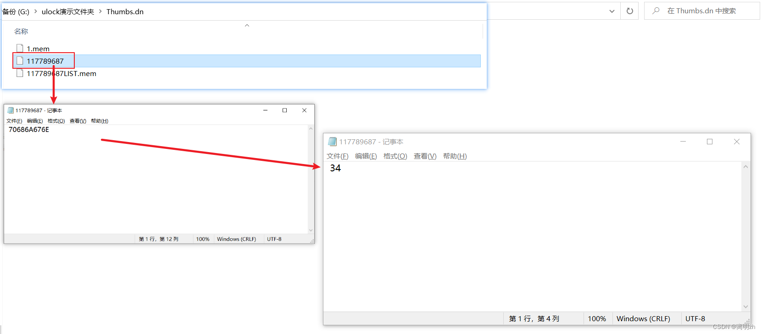Click 100% zoom in large Notepad status bar
The image size is (762, 334).
[597, 318]
